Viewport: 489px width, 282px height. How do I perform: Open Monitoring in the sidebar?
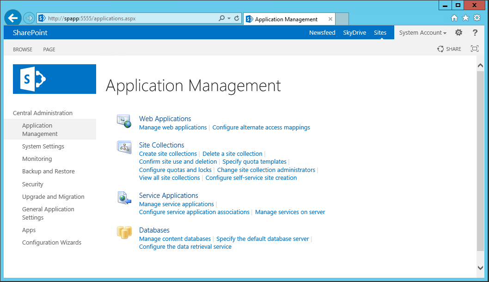(37, 159)
